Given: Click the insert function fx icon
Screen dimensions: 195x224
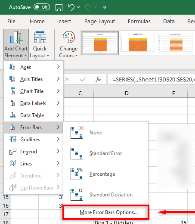Looking at the screenshot, I should [98, 79].
